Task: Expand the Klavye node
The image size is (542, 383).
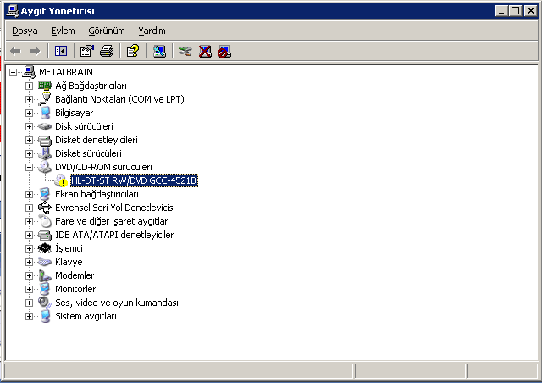Action: coord(29,262)
